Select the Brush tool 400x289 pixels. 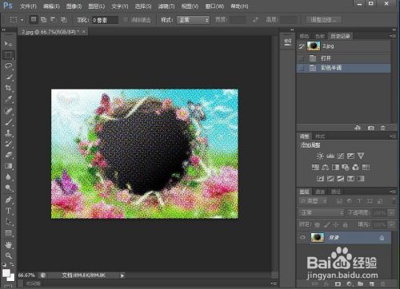coord(8,121)
